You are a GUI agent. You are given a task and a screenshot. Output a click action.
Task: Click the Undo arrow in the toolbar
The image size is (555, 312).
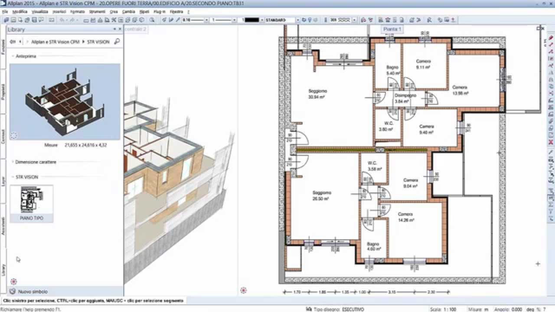click(x=62, y=20)
